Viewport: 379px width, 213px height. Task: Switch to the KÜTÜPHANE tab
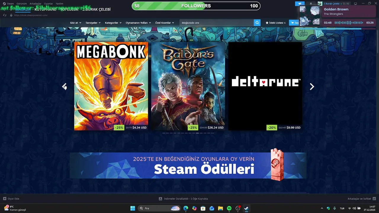(45, 9)
